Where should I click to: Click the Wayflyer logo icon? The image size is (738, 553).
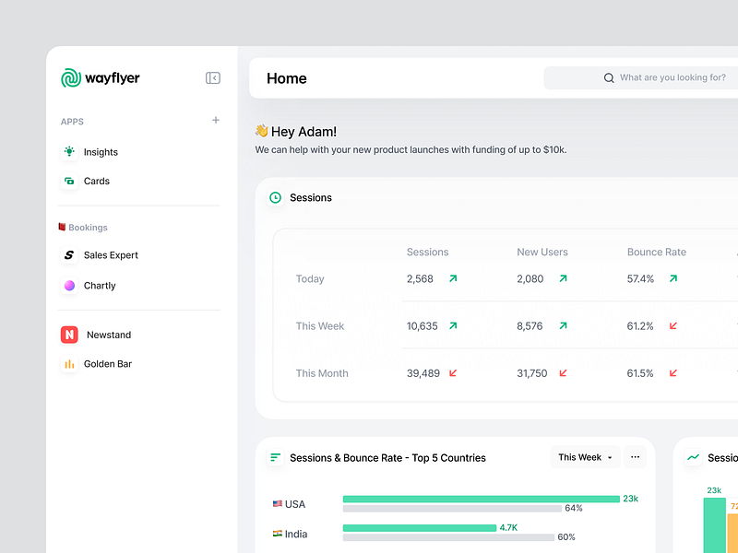(69, 78)
